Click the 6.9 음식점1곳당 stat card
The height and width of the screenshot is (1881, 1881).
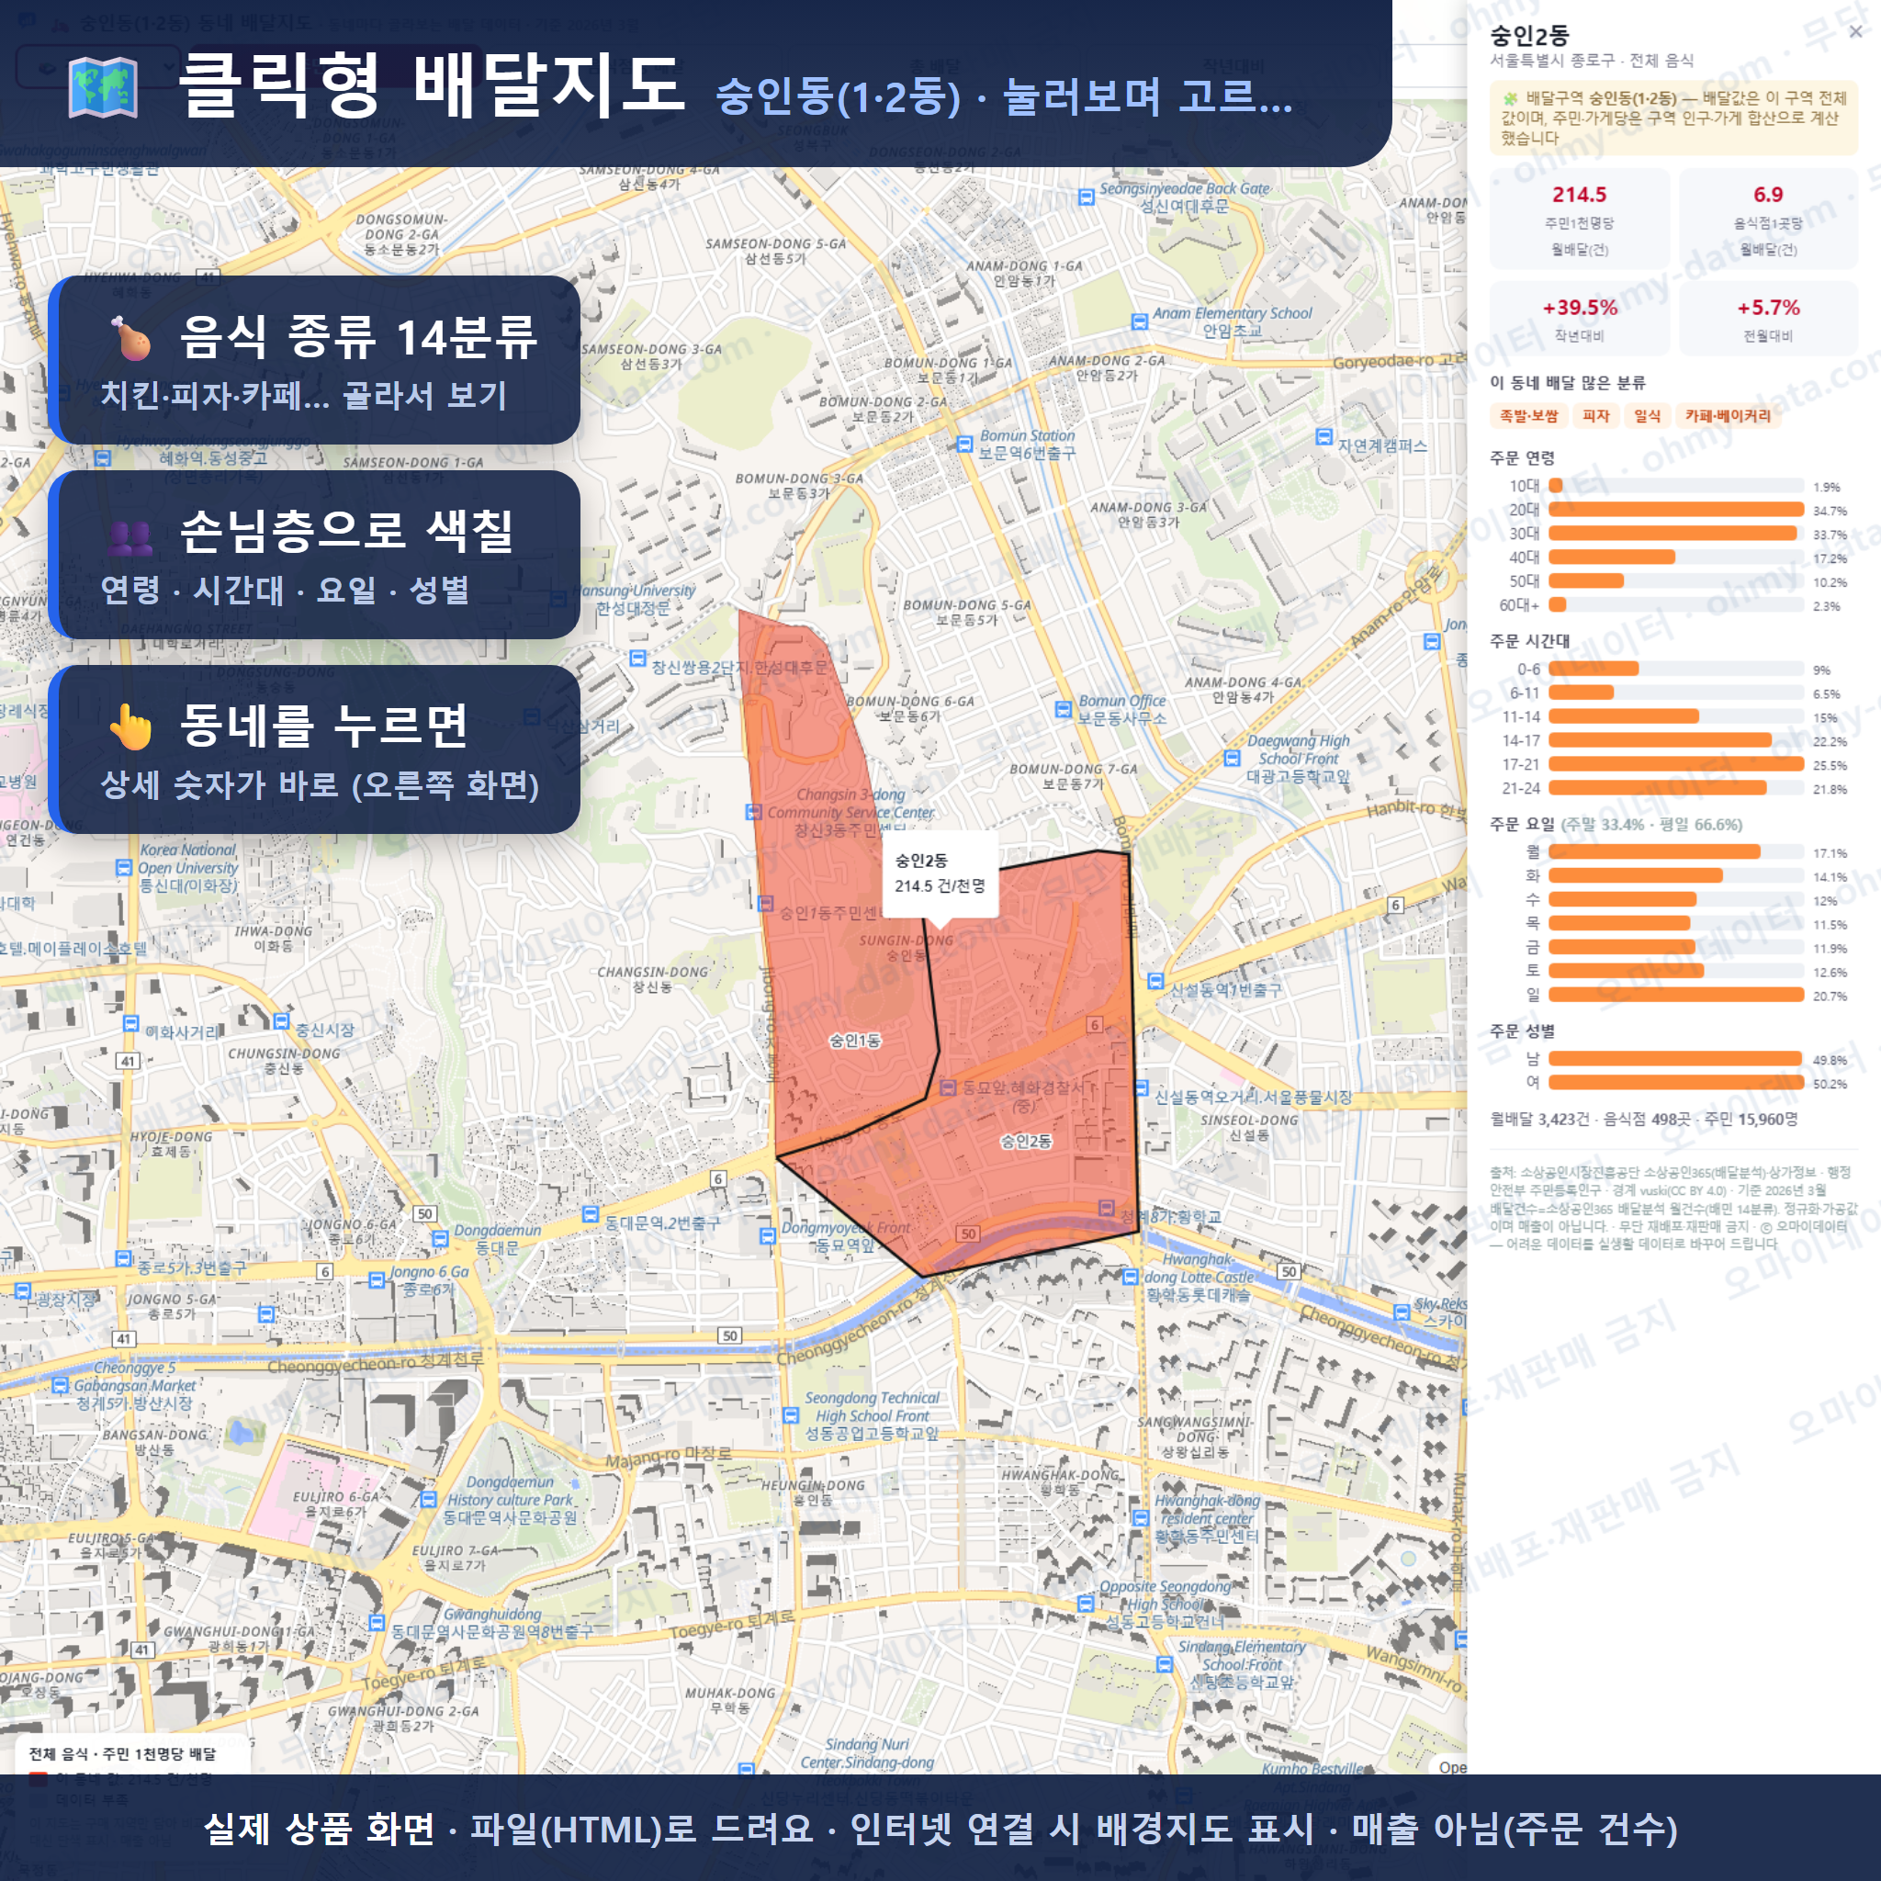pos(1768,220)
